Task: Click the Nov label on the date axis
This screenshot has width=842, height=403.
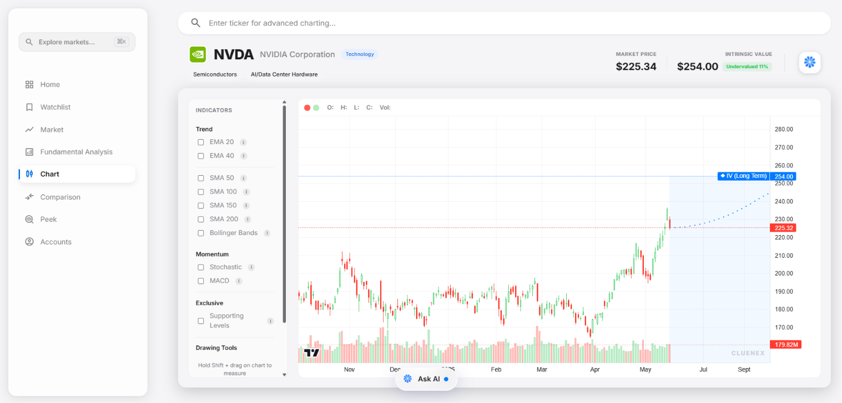Action: (x=349, y=370)
